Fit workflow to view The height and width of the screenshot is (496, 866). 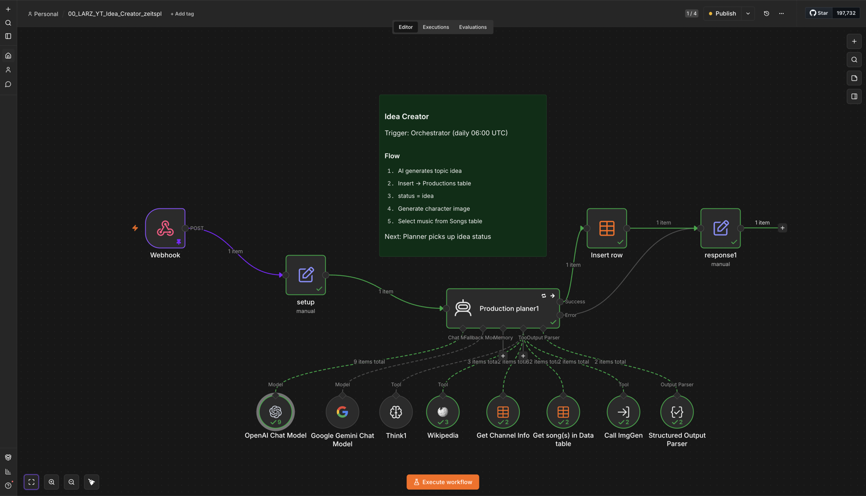(x=31, y=482)
